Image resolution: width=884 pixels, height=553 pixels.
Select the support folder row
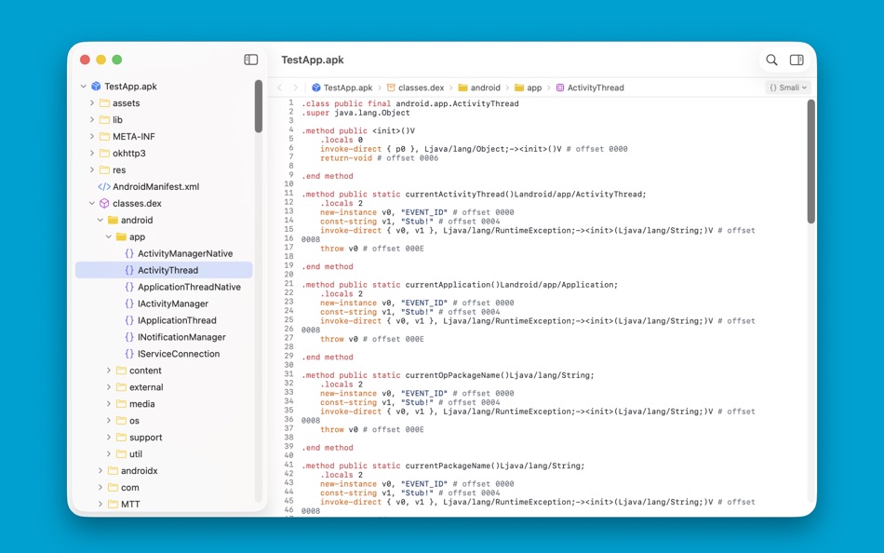(164, 438)
